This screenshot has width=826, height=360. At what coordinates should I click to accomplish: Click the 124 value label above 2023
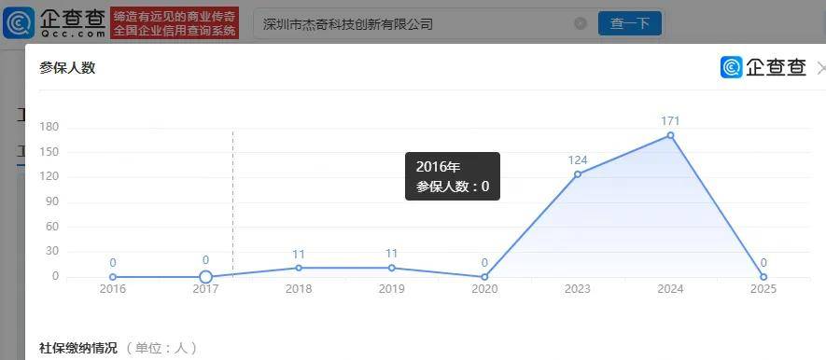pyautogui.click(x=578, y=160)
